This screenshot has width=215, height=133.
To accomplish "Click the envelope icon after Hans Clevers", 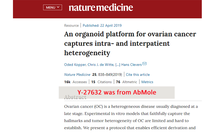I will [144, 64].
